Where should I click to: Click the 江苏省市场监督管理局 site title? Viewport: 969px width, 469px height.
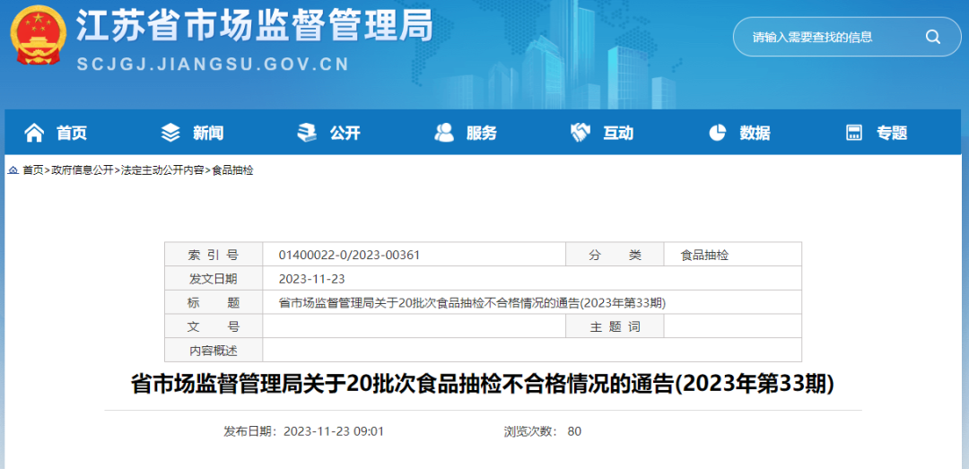(254, 27)
